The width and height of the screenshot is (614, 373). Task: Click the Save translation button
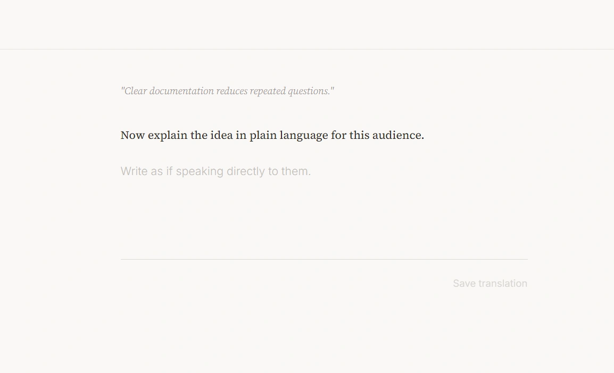(x=489, y=284)
